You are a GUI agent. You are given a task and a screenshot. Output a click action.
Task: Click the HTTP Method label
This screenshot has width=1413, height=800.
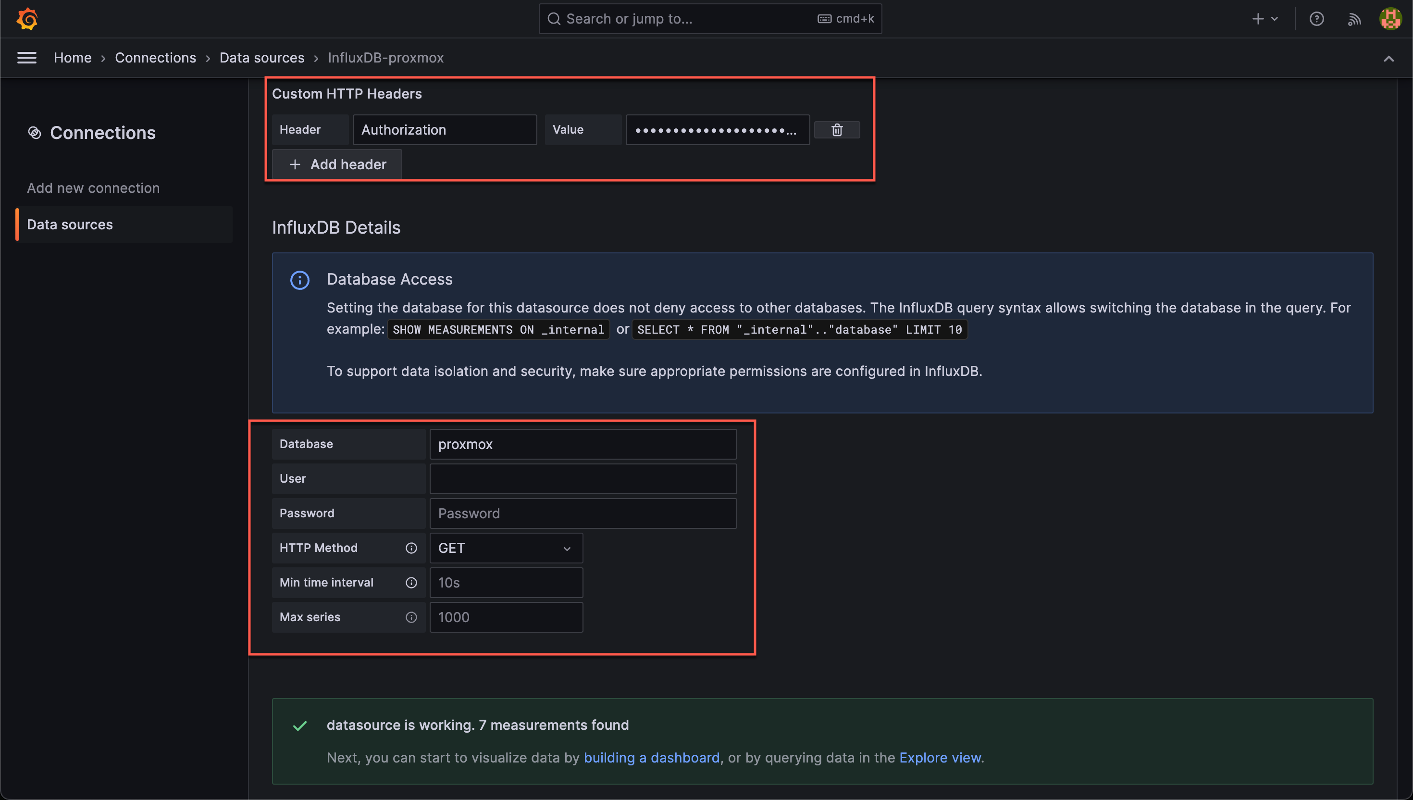319,548
